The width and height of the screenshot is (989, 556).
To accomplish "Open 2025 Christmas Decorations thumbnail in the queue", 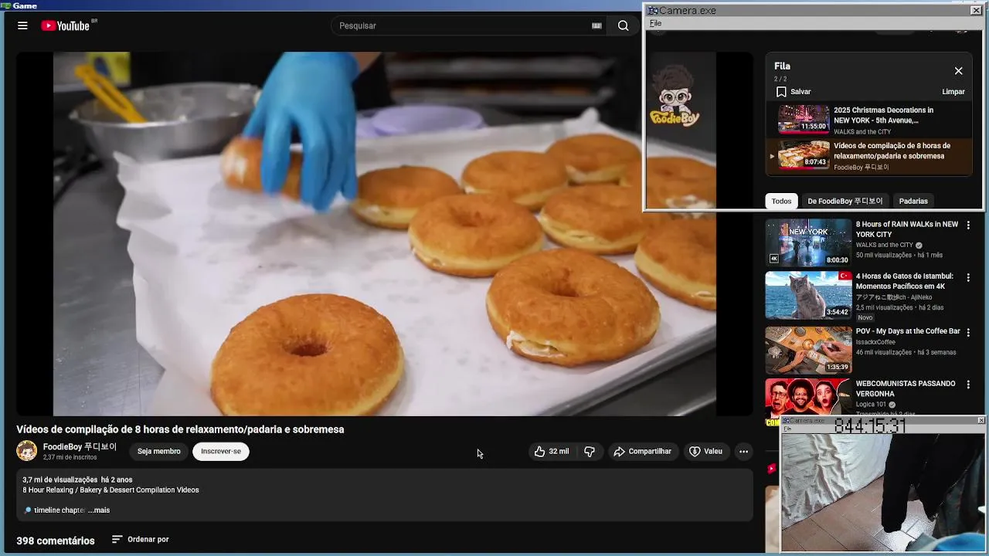I will [804, 119].
